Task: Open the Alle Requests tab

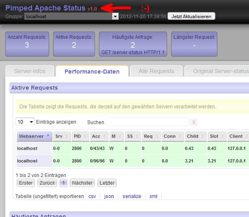Action: (x=156, y=71)
